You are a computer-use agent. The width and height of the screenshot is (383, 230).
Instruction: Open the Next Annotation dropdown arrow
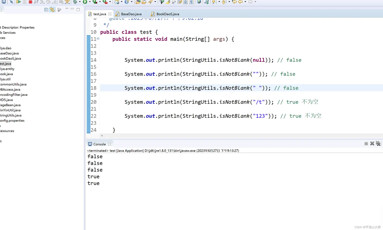(219, 2)
